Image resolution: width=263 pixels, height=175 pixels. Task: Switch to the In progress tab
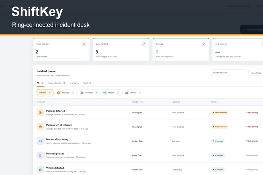(x=74, y=83)
